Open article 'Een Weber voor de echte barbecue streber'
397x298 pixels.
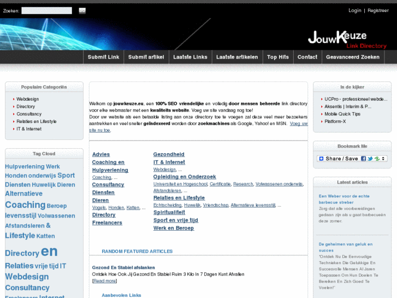point(344,199)
